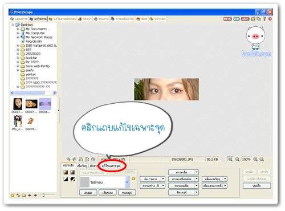Expand the My Computer tree node

point(18,33)
